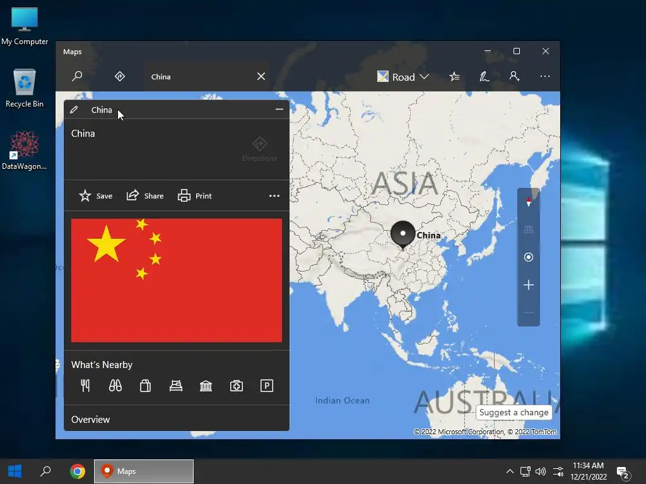Find nearby parking icon
This screenshot has height=484, width=646.
click(267, 386)
